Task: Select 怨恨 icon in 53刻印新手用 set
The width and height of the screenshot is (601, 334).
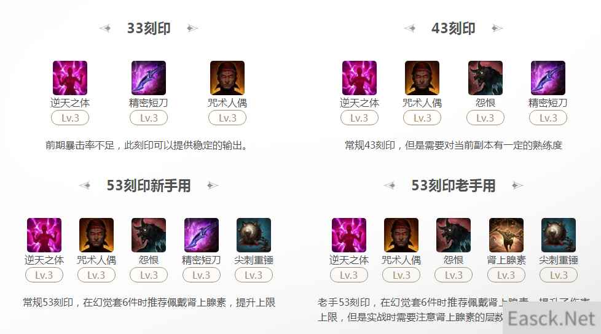Action: pyautogui.click(x=149, y=235)
